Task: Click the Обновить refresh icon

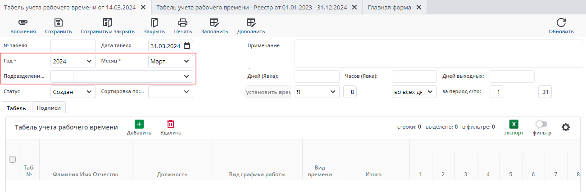Action: pos(561,22)
